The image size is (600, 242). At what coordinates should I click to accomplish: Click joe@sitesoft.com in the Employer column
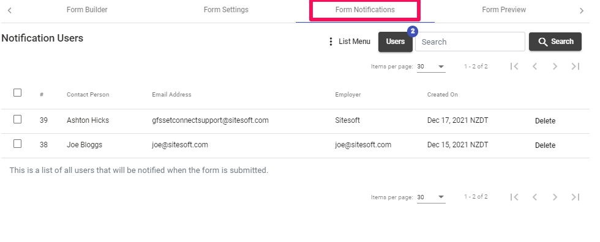click(363, 145)
